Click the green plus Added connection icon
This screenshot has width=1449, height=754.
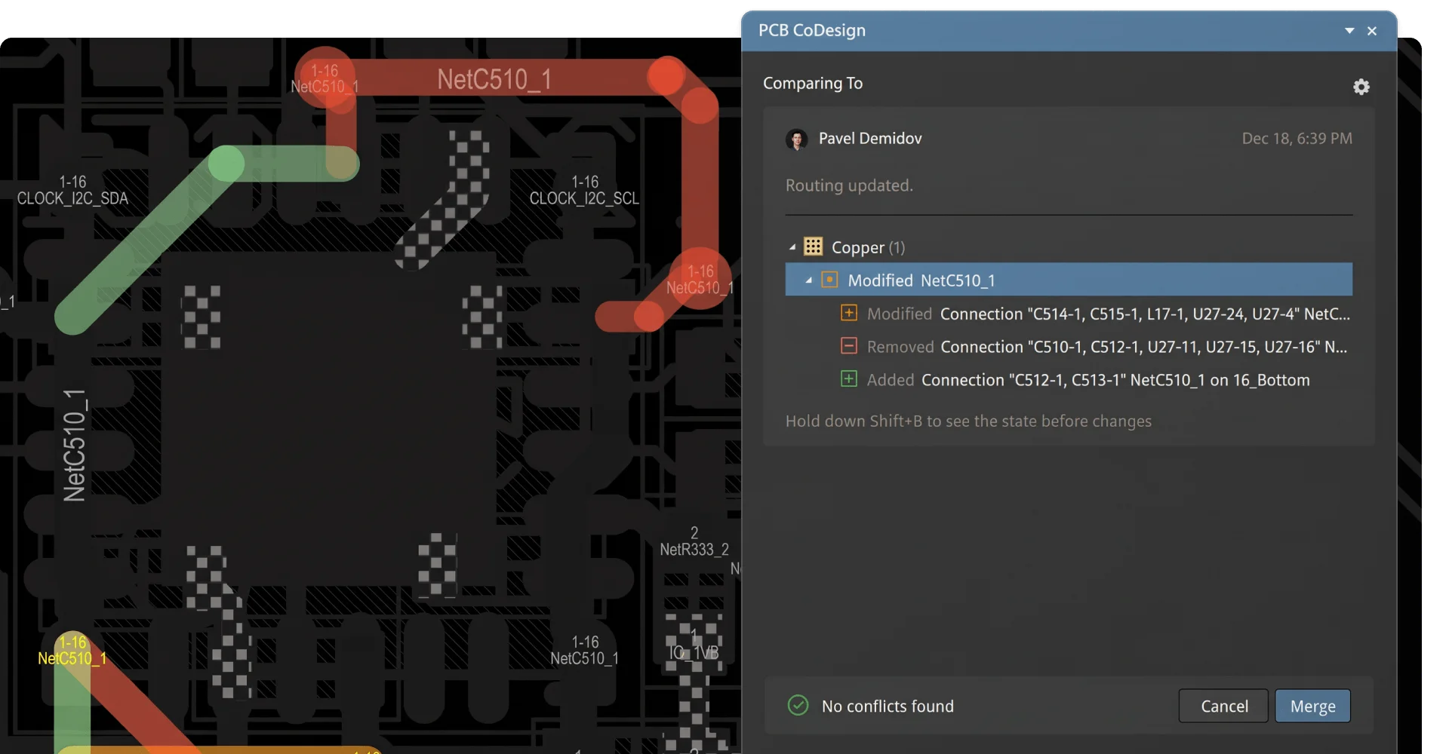pos(849,379)
